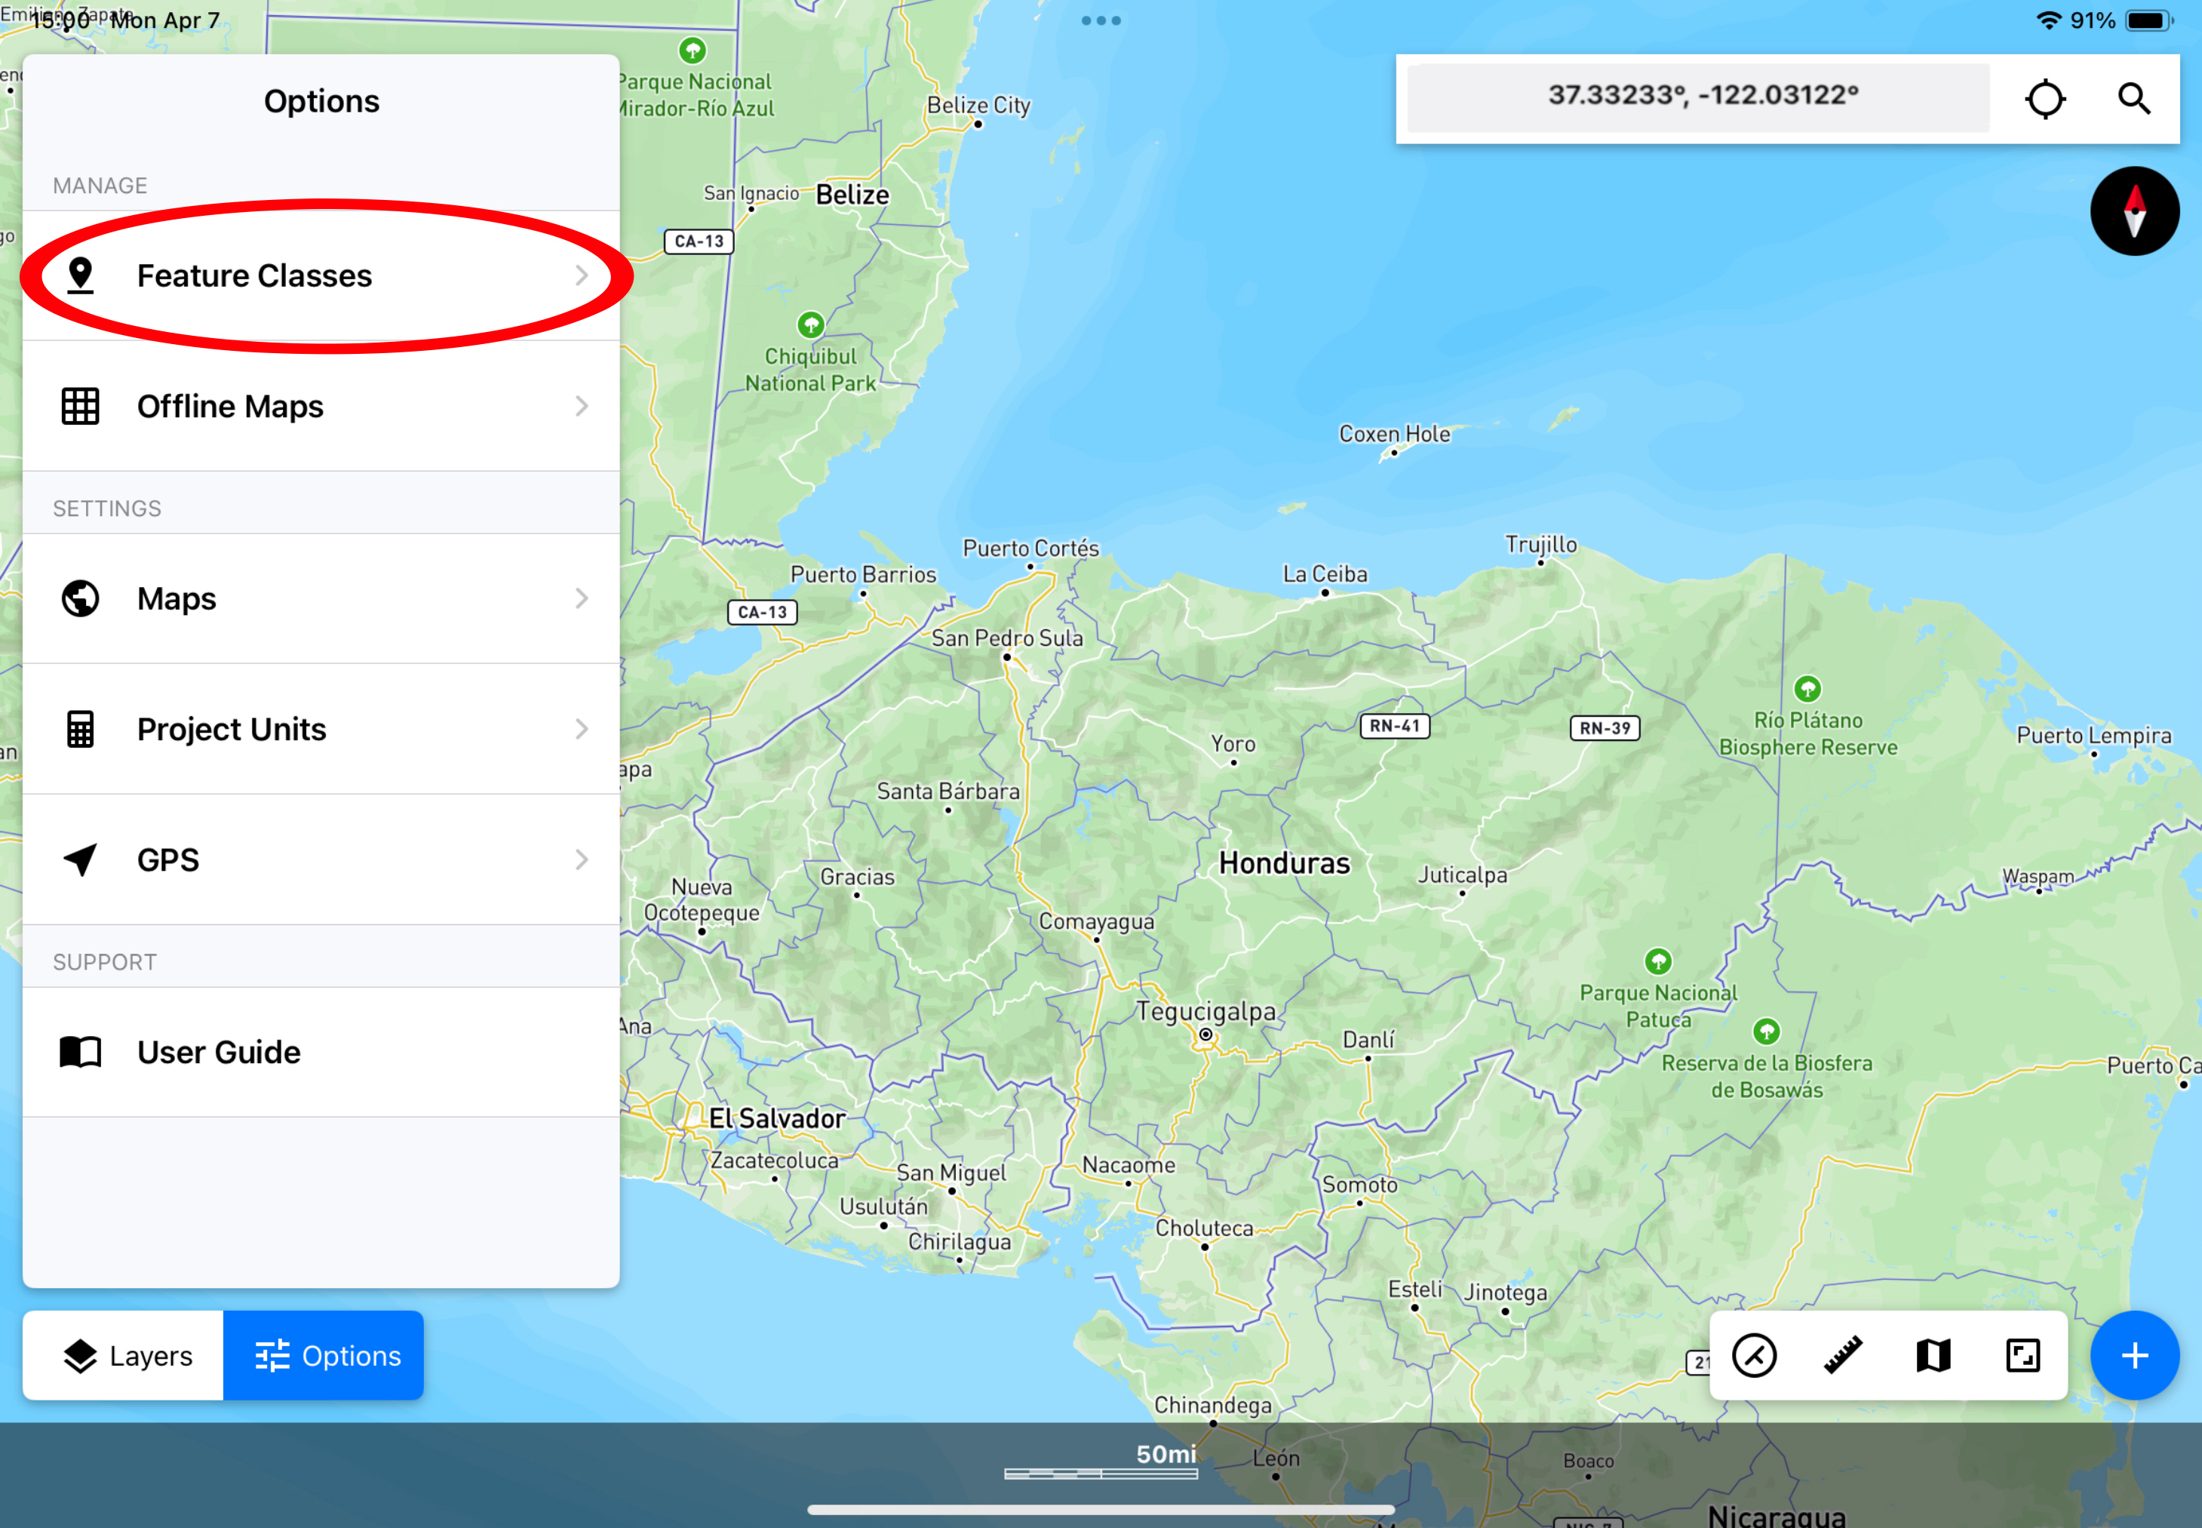Select the Options tab
The width and height of the screenshot is (2202, 1528).
pyautogui.click(x=324, y=1356)
